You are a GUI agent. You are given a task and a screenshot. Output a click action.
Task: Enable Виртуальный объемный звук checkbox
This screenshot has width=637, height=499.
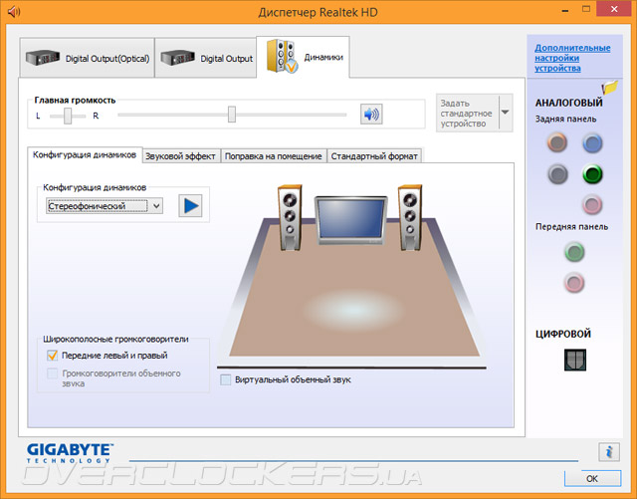pos(225,379)
